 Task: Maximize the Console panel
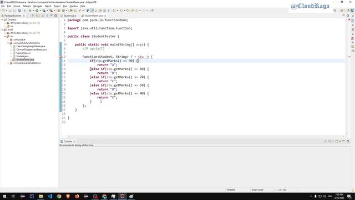coord(348,141)
